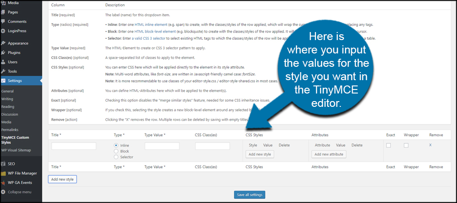Open the HTML block-level element link

pyautogui.click(x=155, y=32)
